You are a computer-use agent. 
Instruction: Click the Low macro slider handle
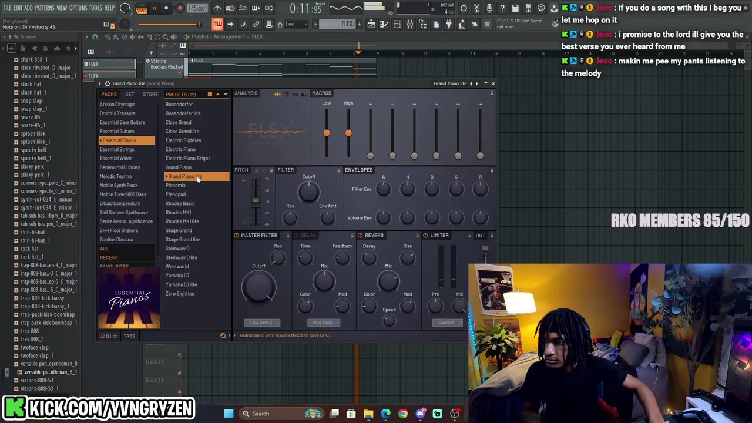tap(327, 133)
